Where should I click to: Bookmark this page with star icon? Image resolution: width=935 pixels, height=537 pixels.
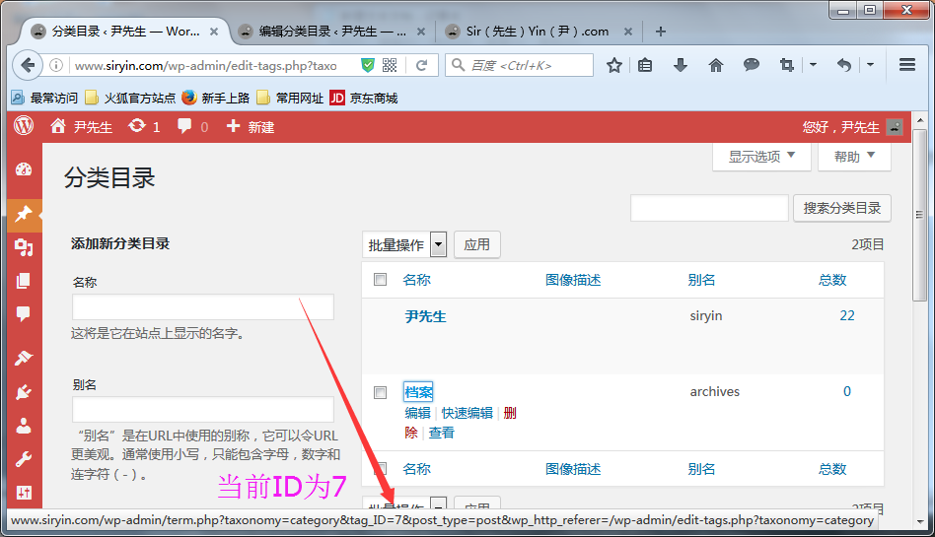pos(614,65)
